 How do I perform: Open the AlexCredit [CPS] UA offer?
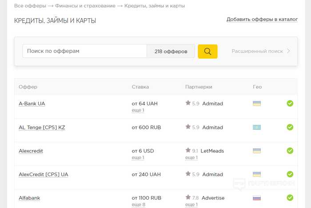pyautogui.click(x=44, y=175)
